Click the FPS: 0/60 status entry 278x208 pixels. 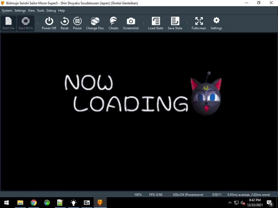coord(156,194)
